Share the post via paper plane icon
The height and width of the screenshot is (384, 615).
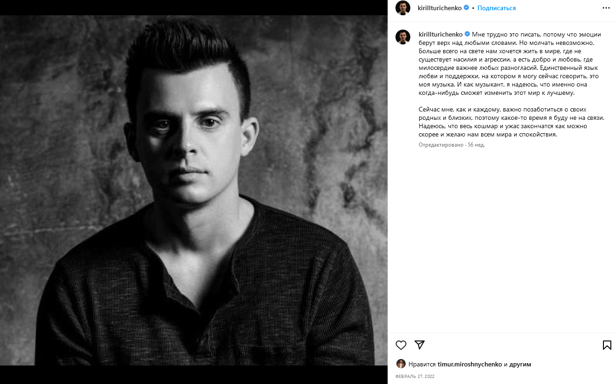pyautogui.click(x=420, y=345)
